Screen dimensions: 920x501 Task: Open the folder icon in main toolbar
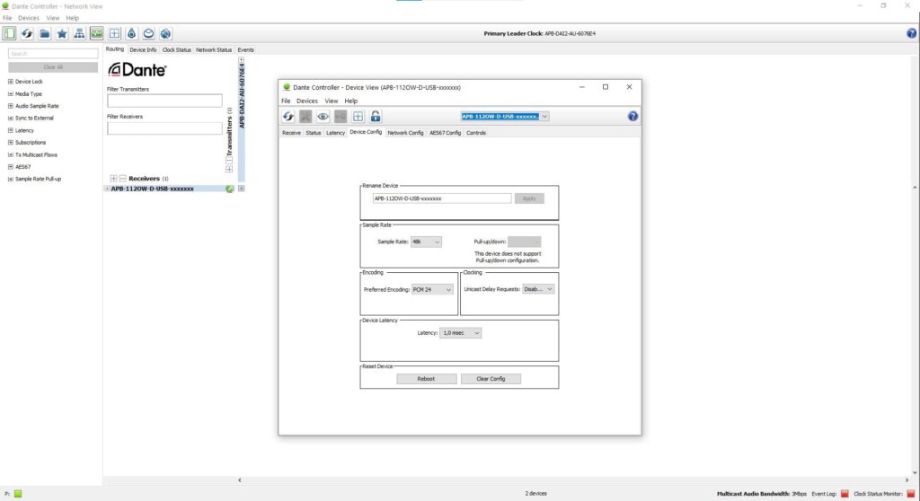tap(44, 33)
